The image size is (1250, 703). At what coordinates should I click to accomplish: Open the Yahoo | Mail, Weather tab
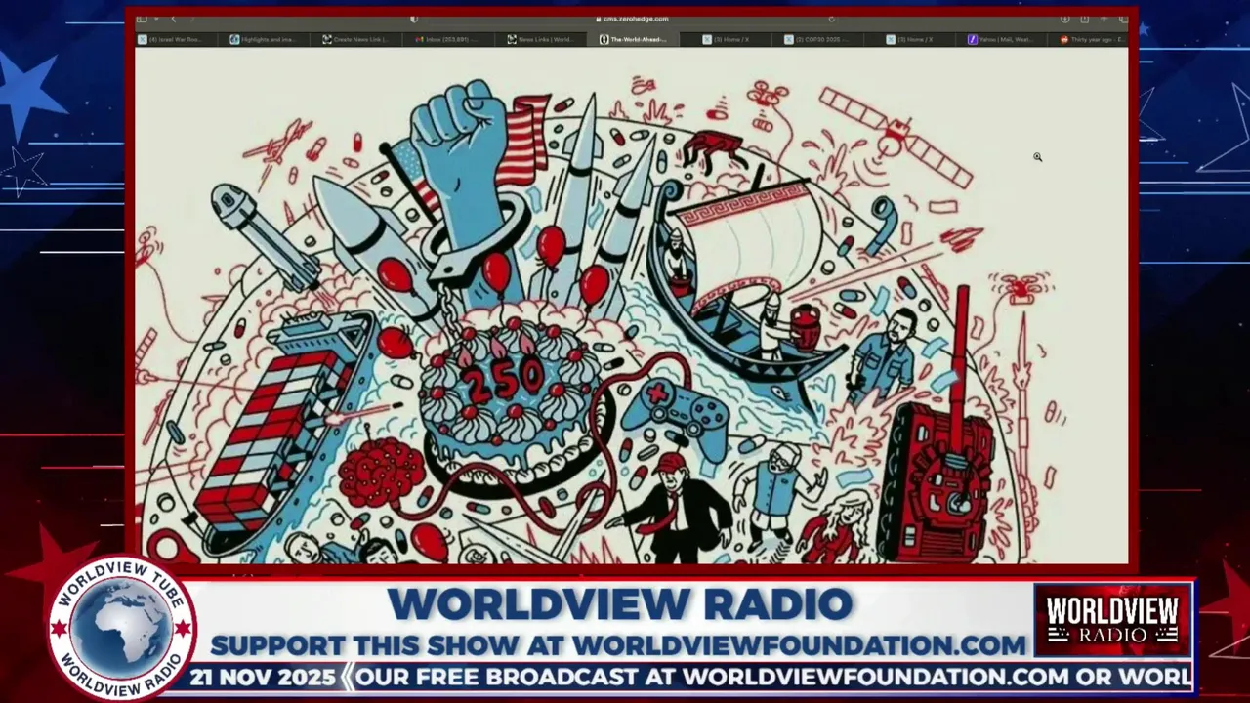pyautogui.click(x=1001, y=39)
